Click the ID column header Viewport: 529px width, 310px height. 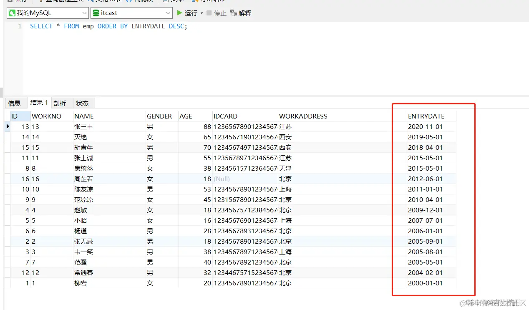pyautogui.click(x=20, y=116)
